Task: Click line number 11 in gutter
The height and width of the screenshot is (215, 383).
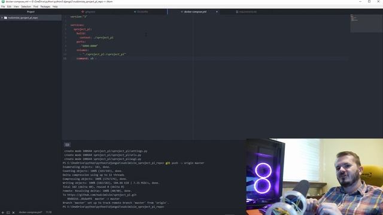Action: [65, 59]
